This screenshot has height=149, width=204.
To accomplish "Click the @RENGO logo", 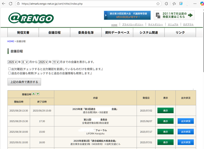I will [x=31, y=18].
